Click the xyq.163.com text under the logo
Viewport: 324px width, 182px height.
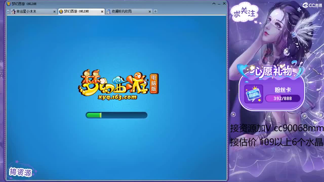[118, 97]
